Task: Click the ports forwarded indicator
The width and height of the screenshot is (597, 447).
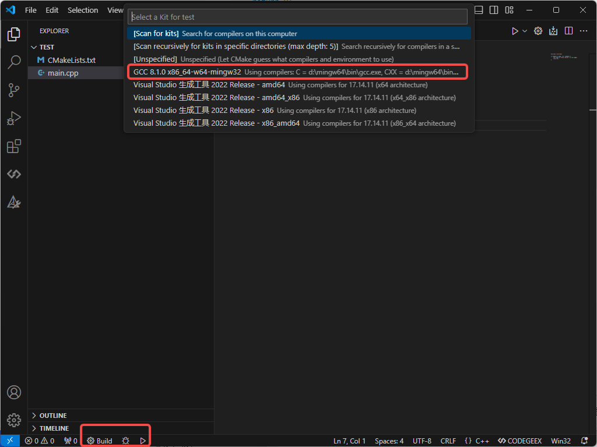Action: (71, 441)
